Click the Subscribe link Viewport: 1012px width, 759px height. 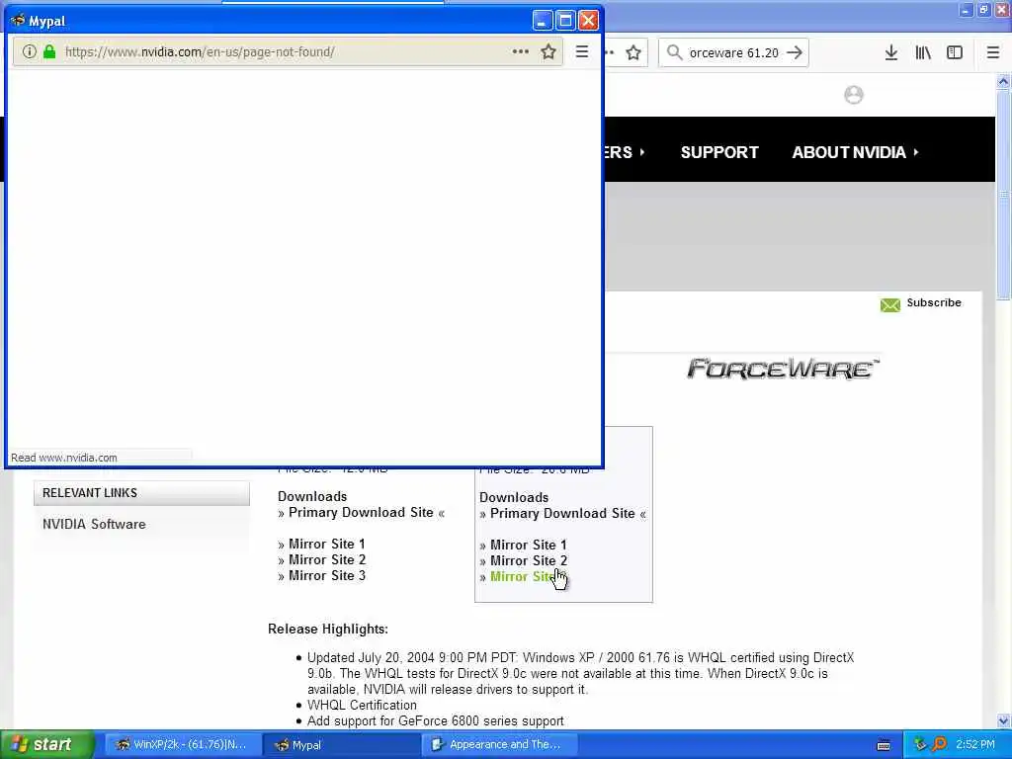coord(933,302)
